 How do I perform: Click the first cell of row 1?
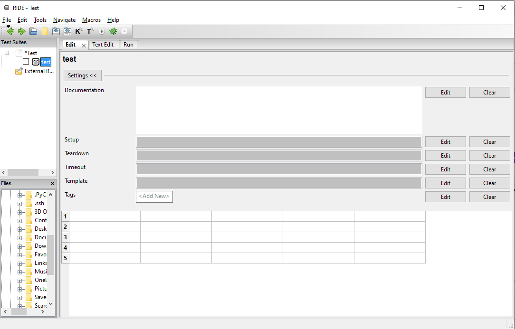tap(105, 216)
